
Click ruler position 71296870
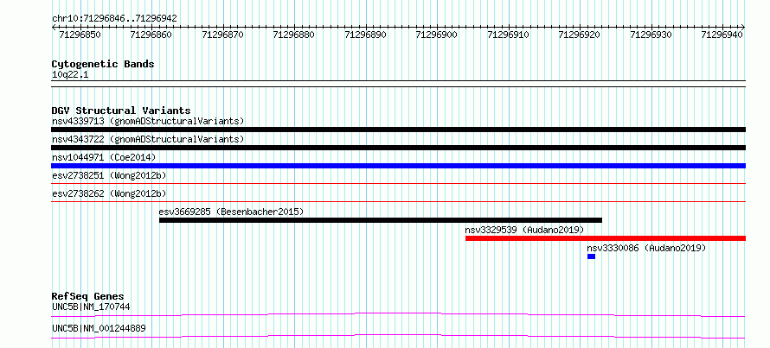(x=224, y=35)
